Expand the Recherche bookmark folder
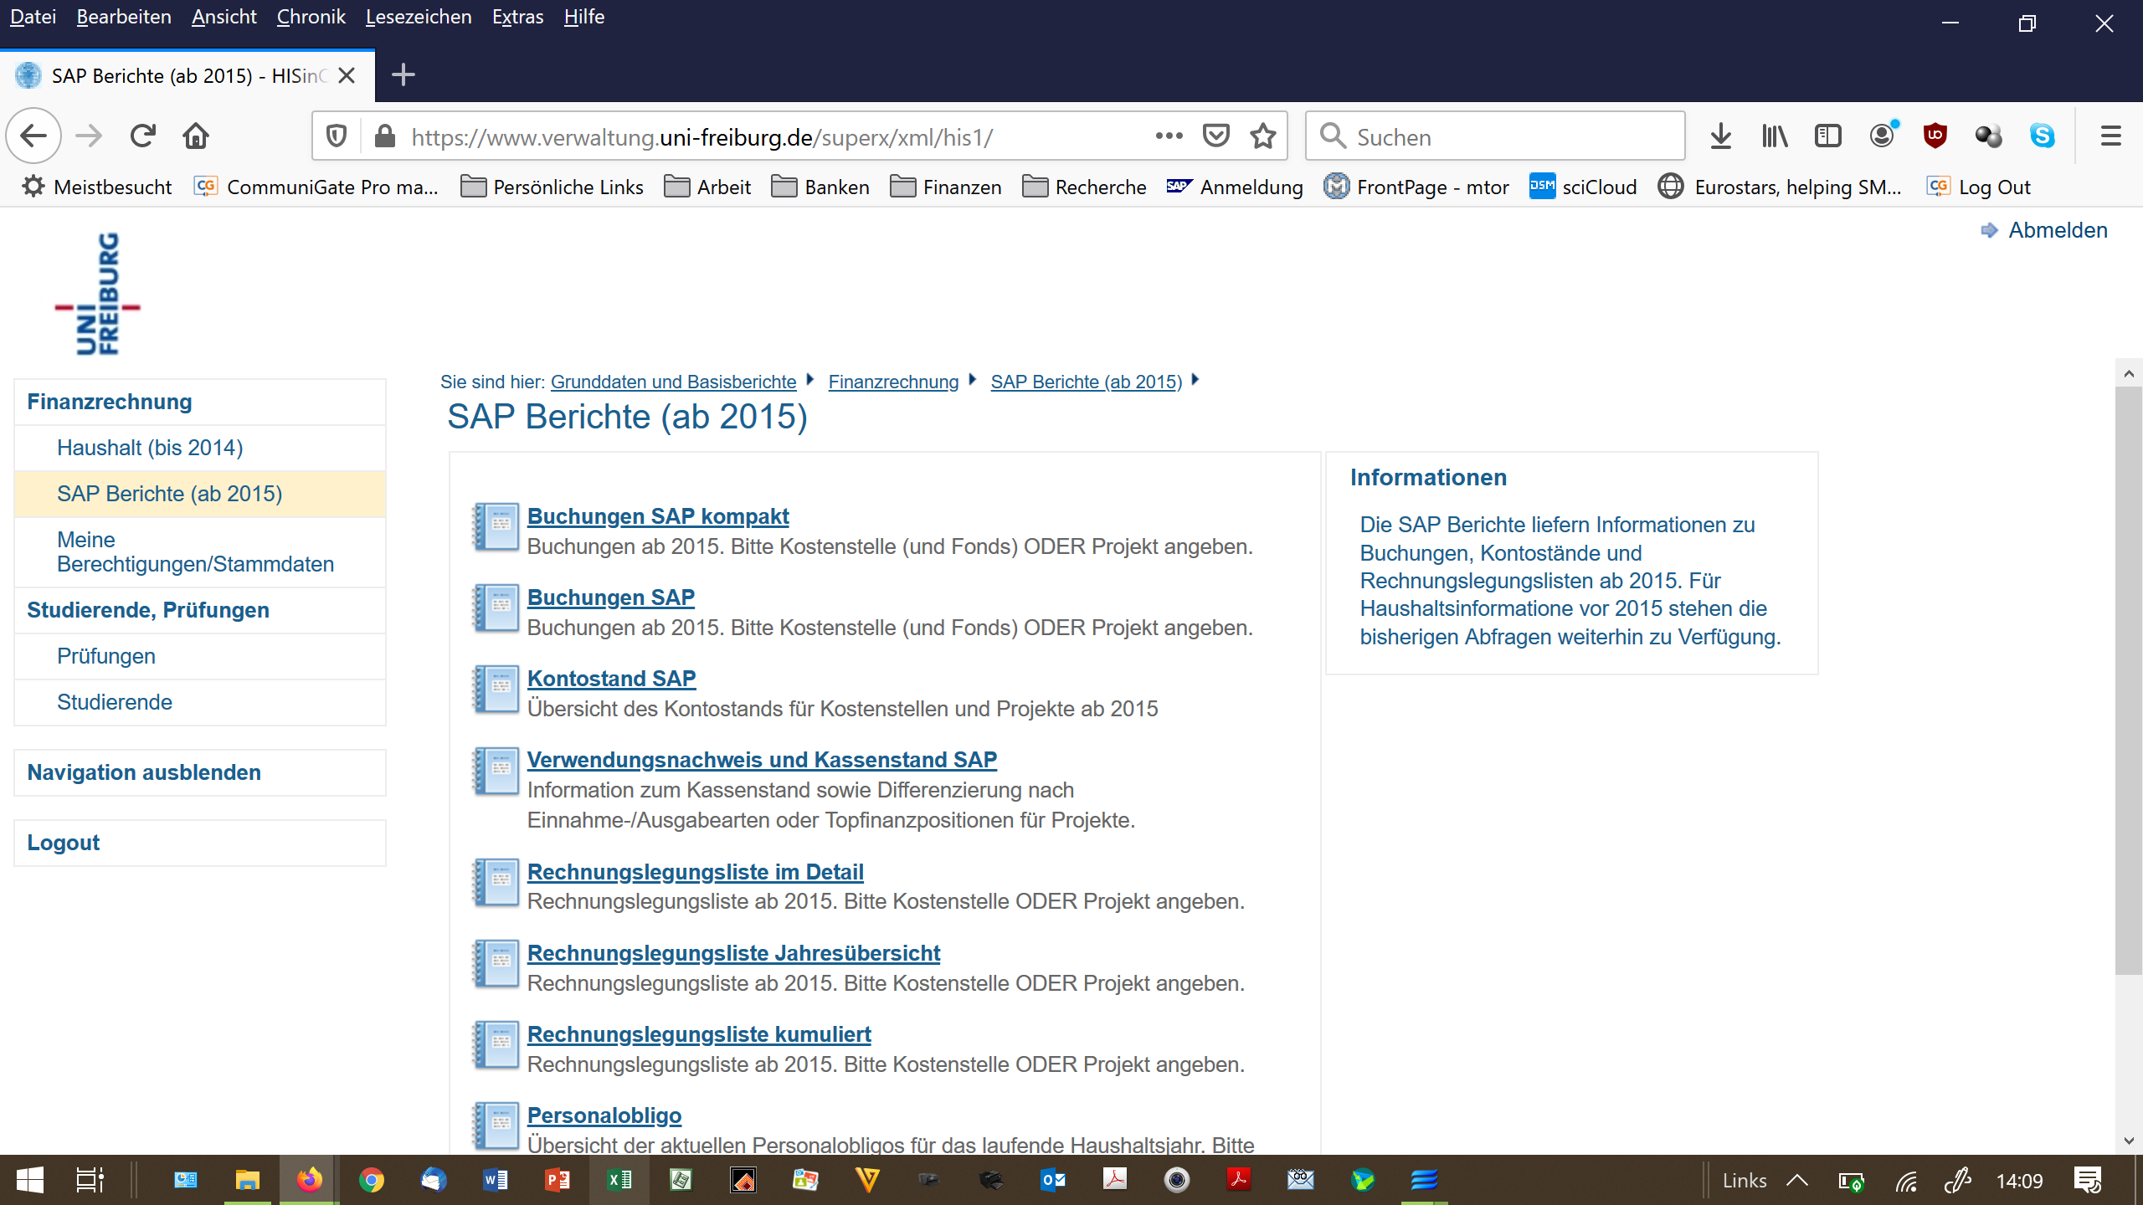The width and height of the screenshot is (2143, 1205). (x=1085, y=187)
